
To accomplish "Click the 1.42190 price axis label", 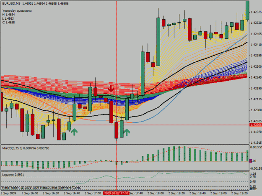I will (256, 89).
